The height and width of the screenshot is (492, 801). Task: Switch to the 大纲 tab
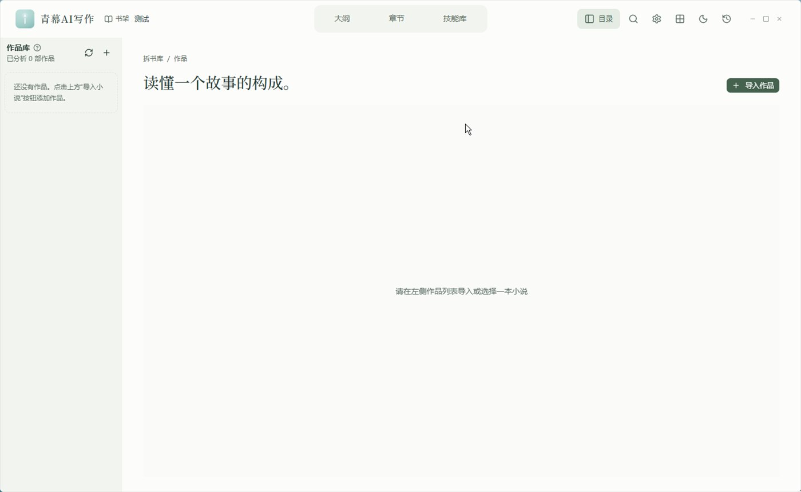pyautogui.click(x=342, y=18)
